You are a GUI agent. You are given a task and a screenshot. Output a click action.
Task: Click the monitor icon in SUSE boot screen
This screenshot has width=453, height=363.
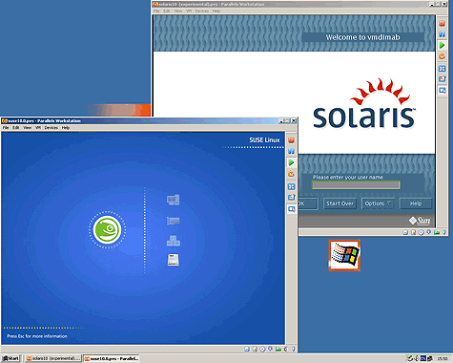[173, 200]
